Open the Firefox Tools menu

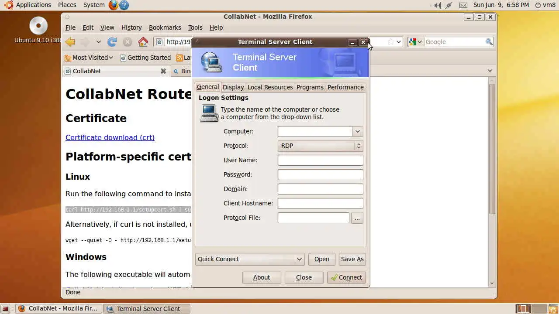click(195, 27)
